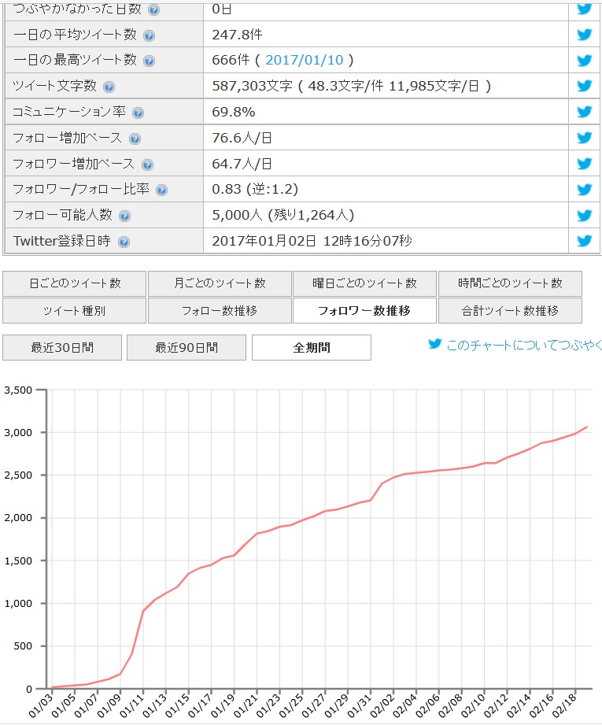This screenshot has width=602, height=725.
Task: Click Twitter bird icon in コミュニケーション率 row
Action: [584, 111]
